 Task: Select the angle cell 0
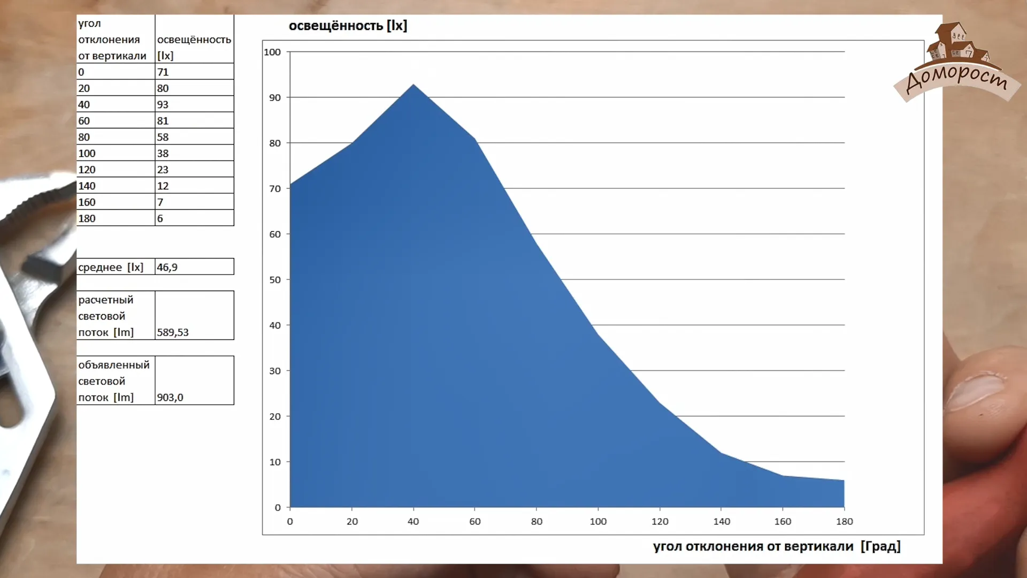click(116, 72)
